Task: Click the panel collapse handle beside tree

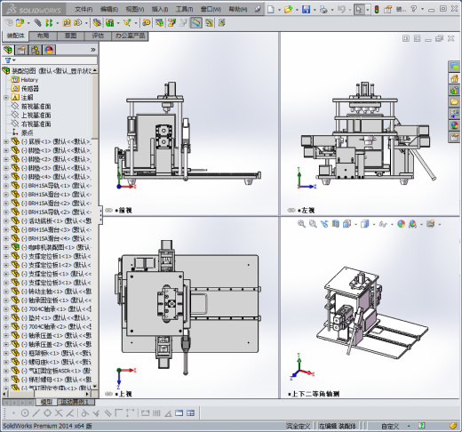Action: 100,215
